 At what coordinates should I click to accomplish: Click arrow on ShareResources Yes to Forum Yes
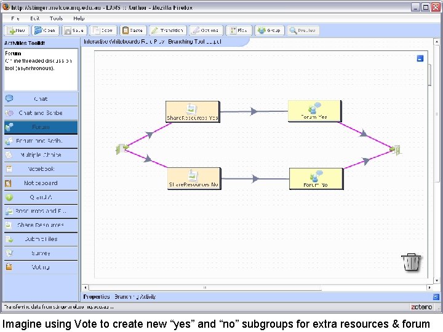253,111
